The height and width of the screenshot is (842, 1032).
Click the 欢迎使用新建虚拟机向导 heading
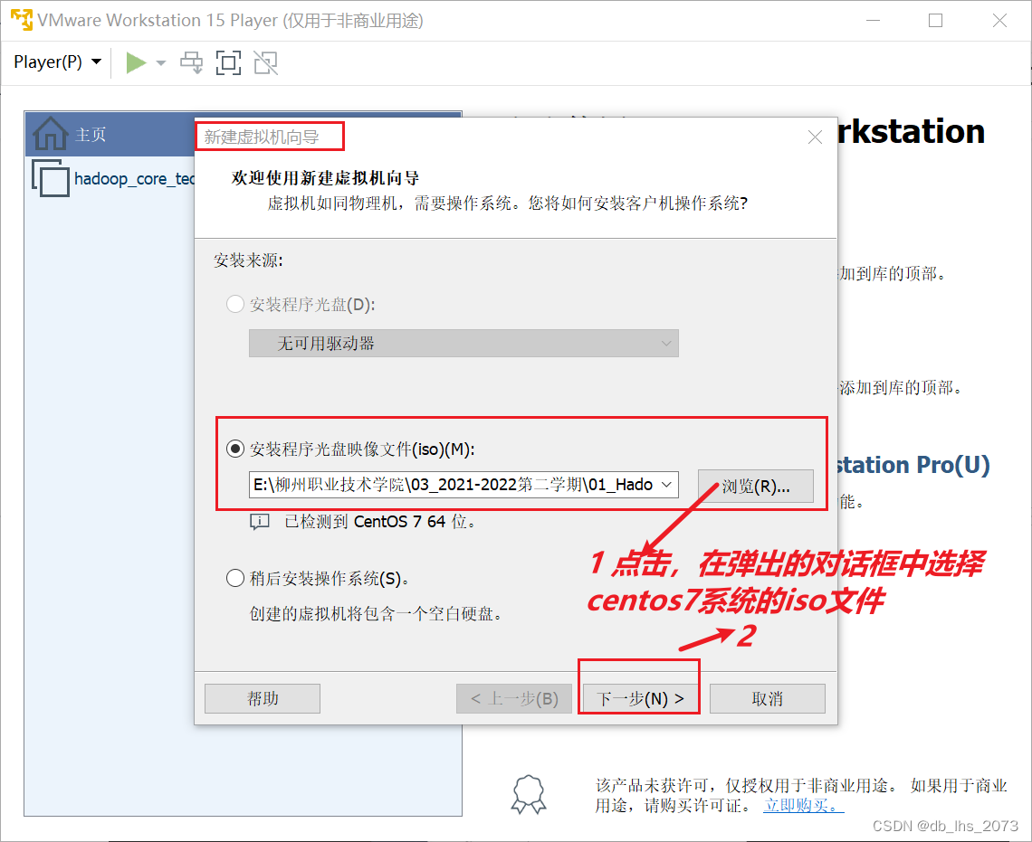coord(325,178)
